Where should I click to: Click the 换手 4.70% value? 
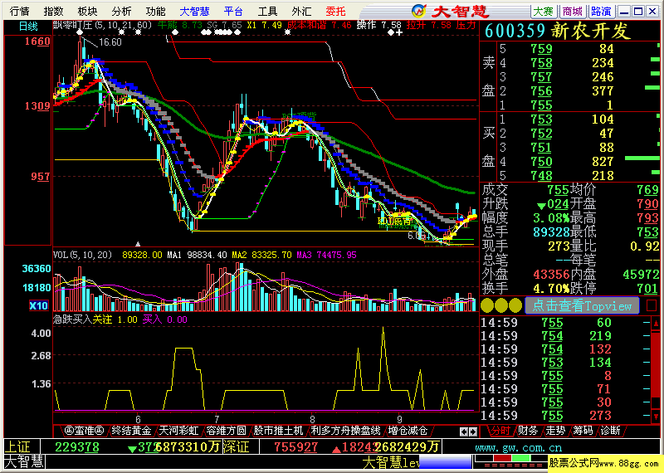[x=551, y=289]
